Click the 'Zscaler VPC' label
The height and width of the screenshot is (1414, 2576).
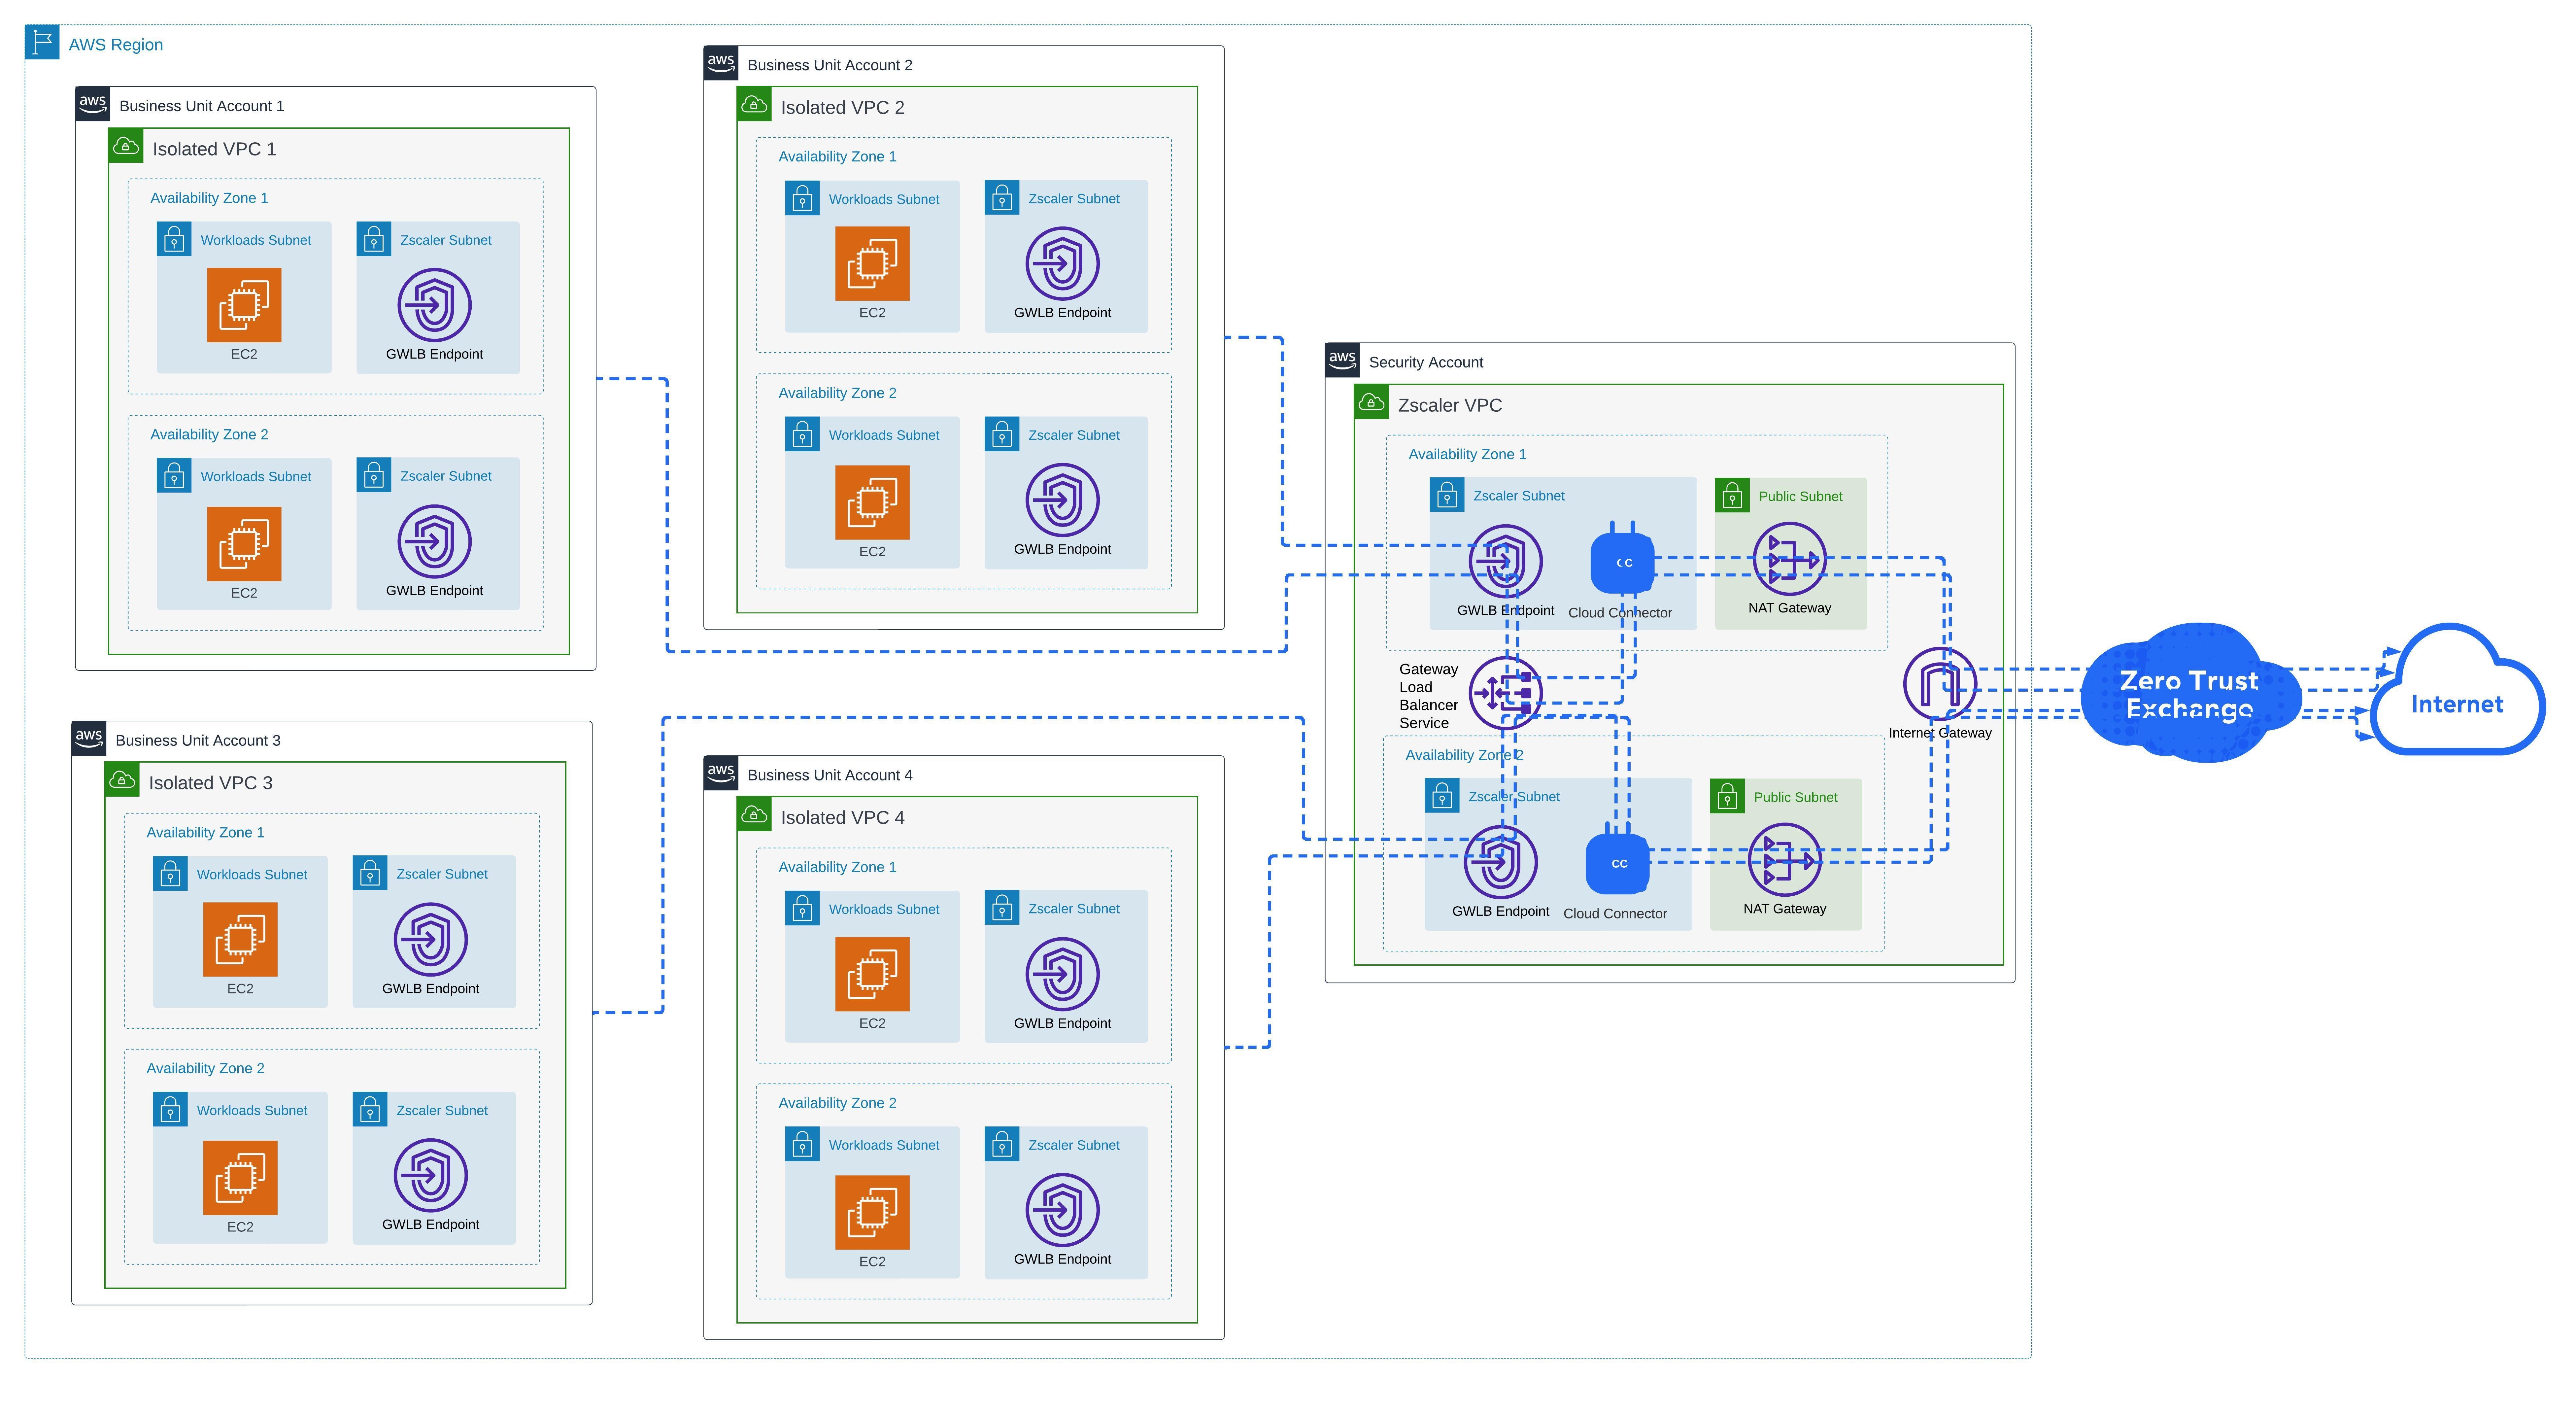pyautogui.click(x=1450, y=405)
